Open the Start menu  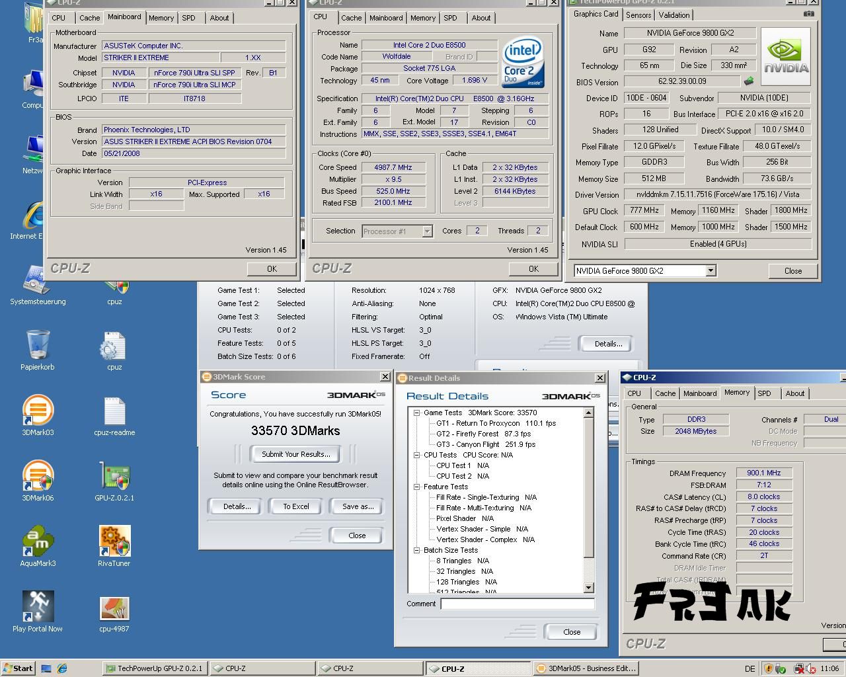[x=18, y=668]
